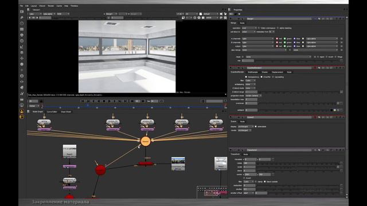Open the Color nodes toolbar menu
This screenshot has width=367, height=206.
click(22, 35)
